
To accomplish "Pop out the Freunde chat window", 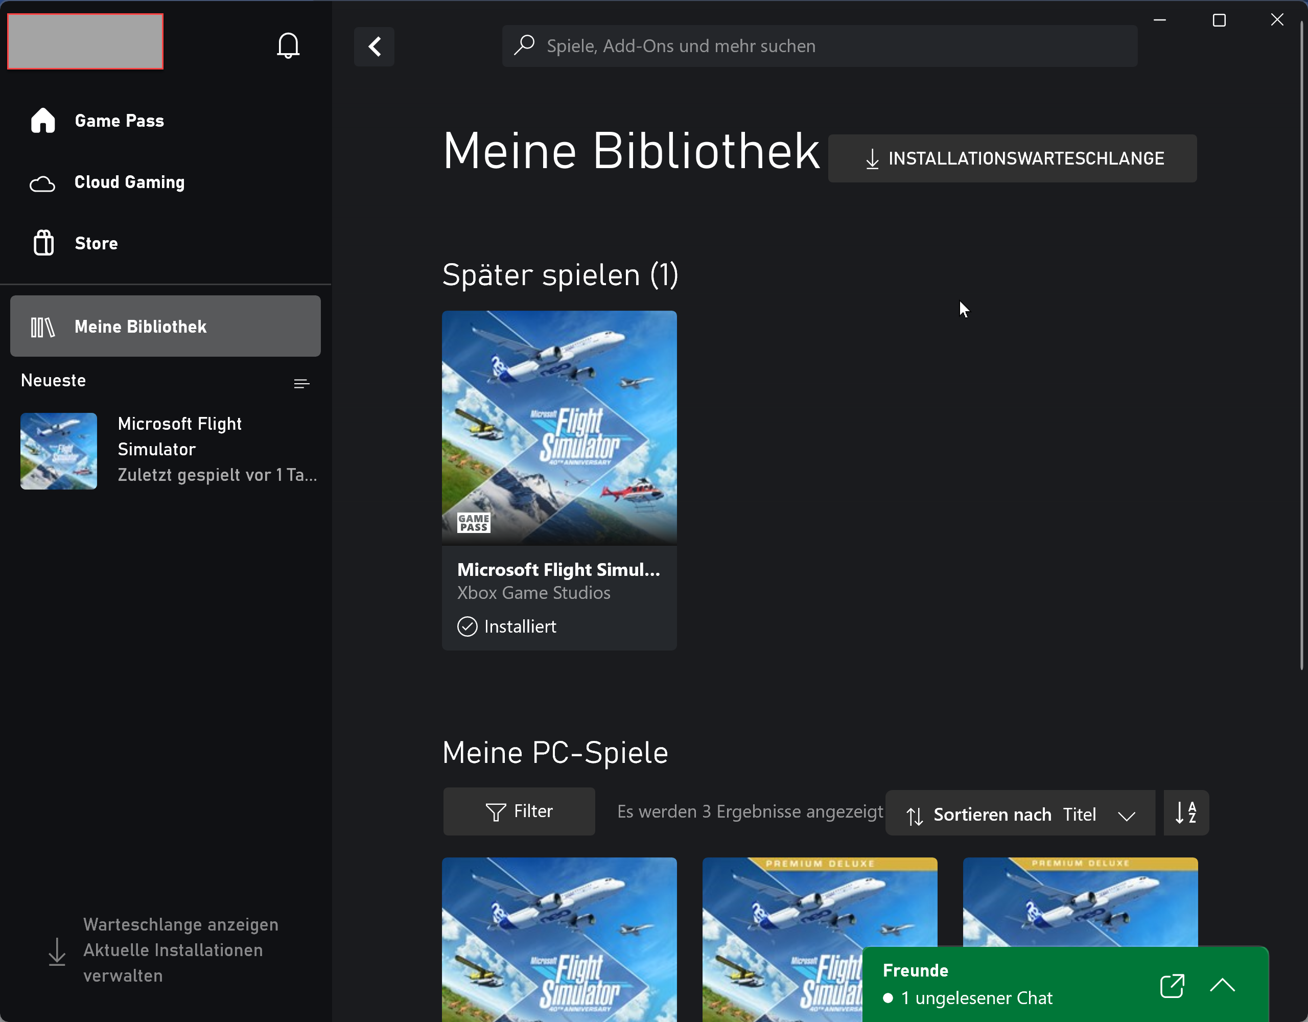I will pyautogui.click(x=1172, y=985).
